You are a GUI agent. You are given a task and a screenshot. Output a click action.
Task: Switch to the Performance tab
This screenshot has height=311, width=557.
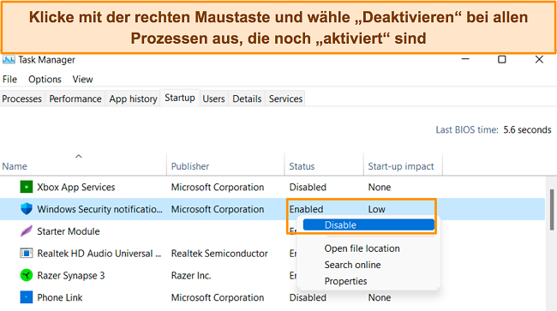(x=75, y=99)
